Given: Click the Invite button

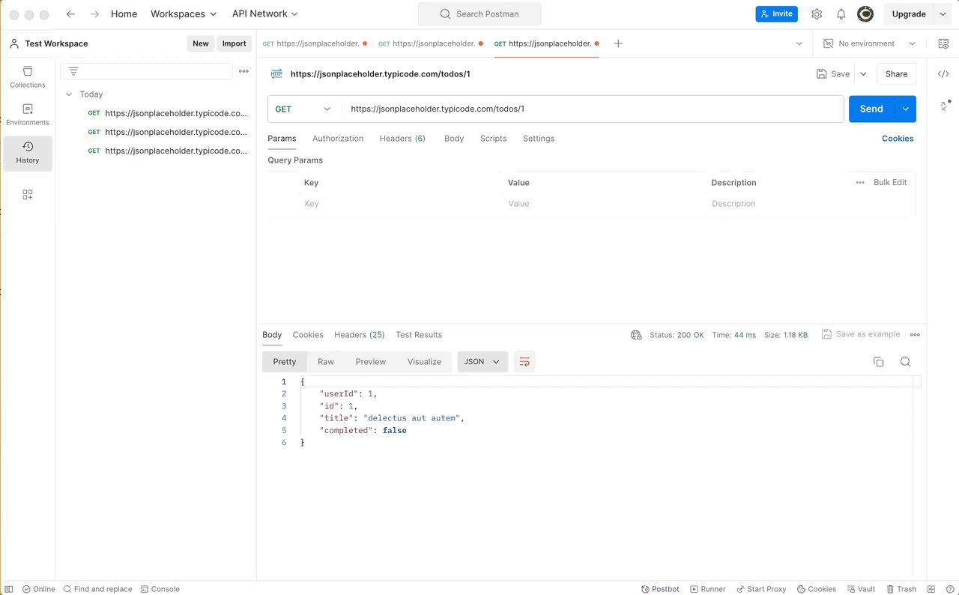Looking at the screenshot, I should click(x=777, y=14).
